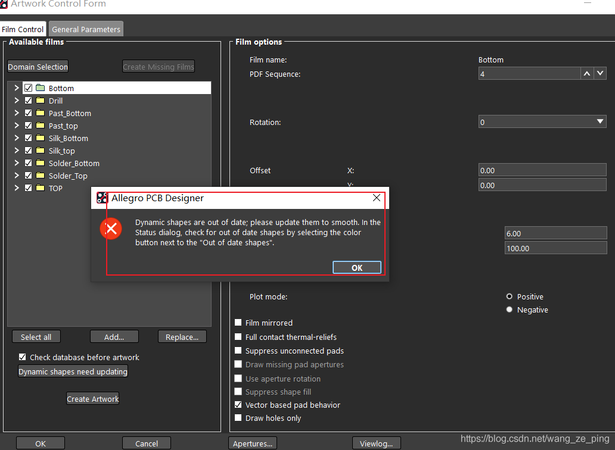Click the Past_top folder icon

pyautogui.click(x=40, y=126)
